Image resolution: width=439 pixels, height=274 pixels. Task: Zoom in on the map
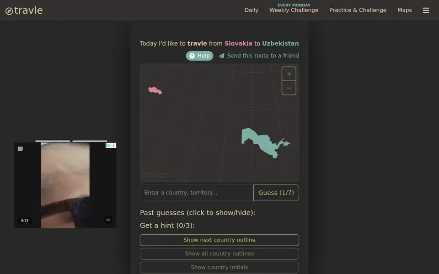point(289,74)
